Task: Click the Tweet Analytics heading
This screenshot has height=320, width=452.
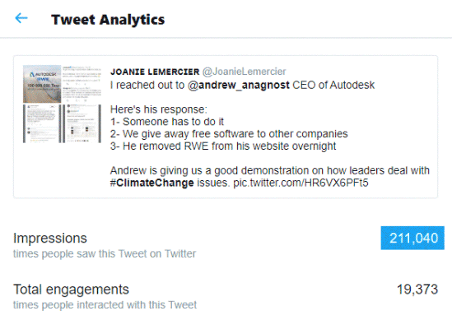Action: pyautogui.click(x=108, y=20)
